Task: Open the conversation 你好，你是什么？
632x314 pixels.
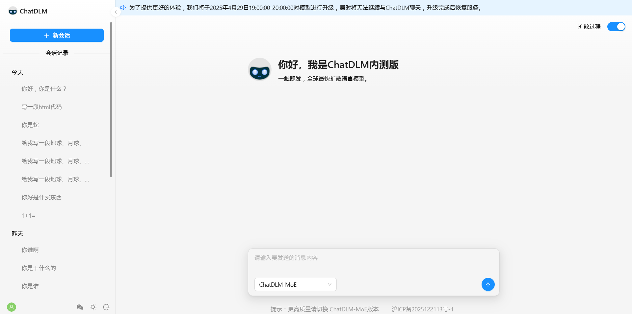Action: point(44,89)
